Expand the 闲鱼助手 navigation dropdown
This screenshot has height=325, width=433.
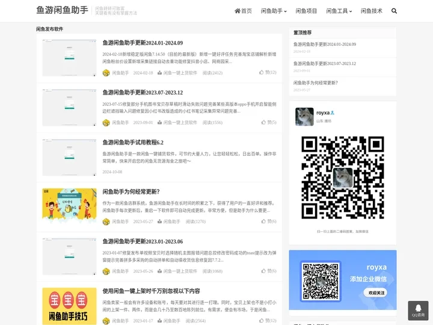274,11
